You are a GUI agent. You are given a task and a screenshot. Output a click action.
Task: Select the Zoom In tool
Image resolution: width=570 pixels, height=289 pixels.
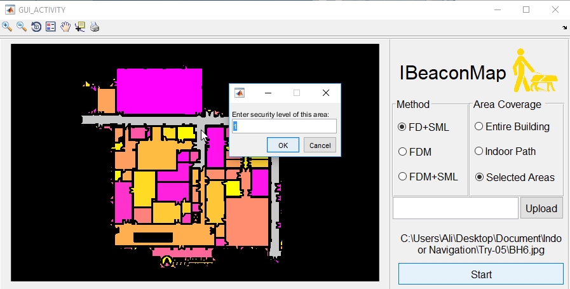(7, 27)
